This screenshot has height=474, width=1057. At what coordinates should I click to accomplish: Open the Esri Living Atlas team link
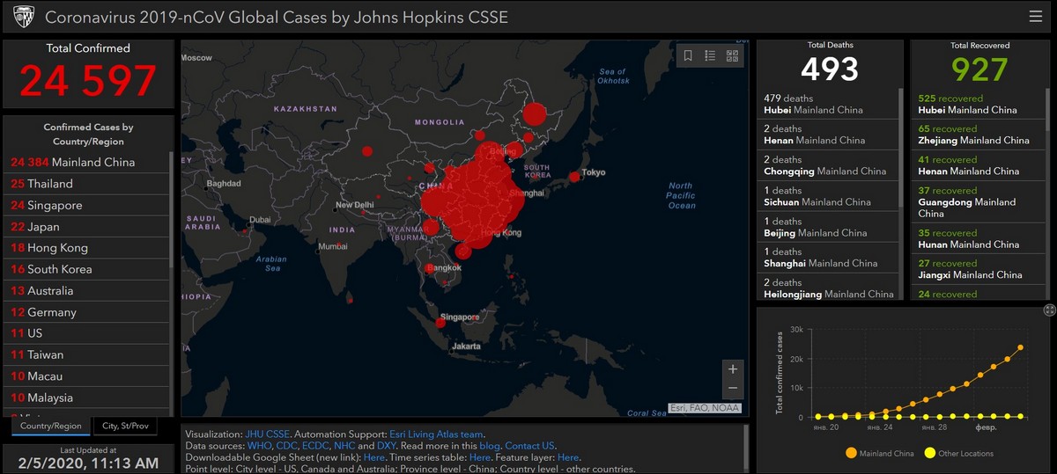pos(437,434)
